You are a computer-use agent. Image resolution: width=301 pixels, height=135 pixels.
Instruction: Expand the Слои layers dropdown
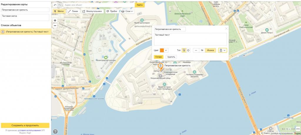[x=127, y=11]
